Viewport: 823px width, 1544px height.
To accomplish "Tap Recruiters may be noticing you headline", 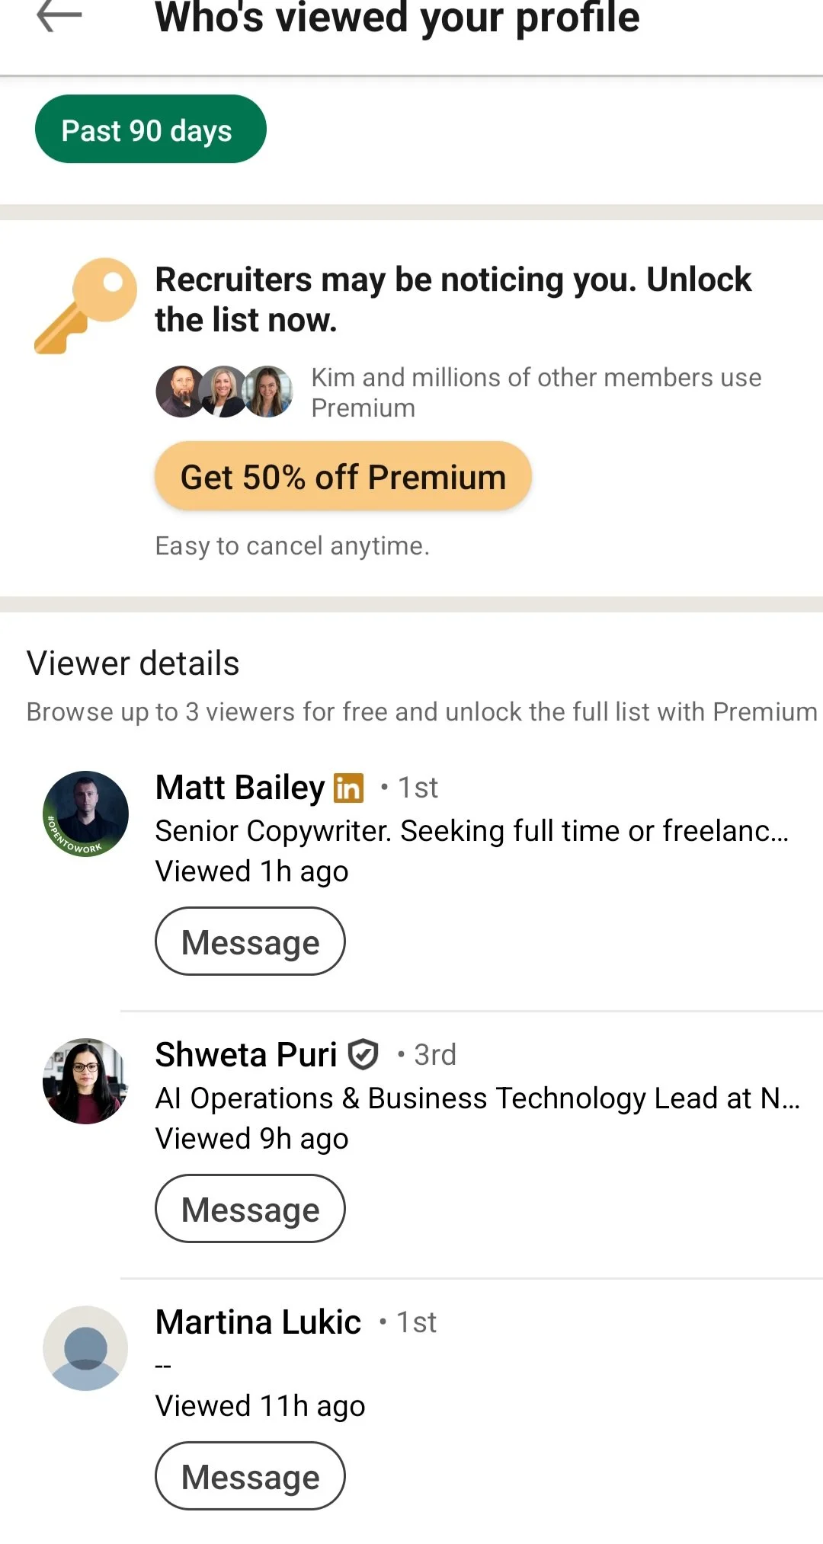I will tap(453, 299).
